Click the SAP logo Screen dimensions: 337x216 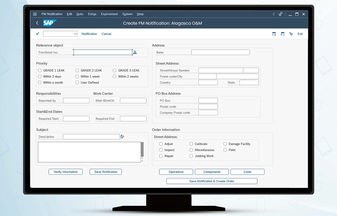click(x=50, y=23)
